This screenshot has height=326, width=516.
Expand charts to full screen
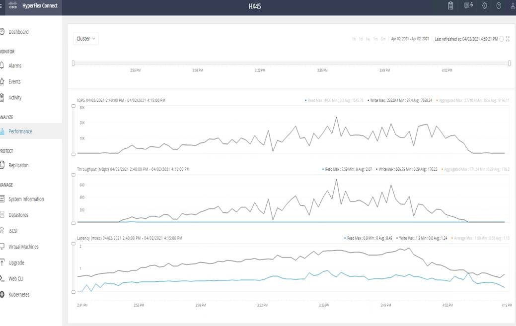(508, 39)
